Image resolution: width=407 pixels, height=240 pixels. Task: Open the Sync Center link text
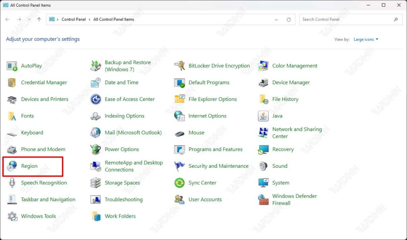pyautogui.click(x=202, y=183)
